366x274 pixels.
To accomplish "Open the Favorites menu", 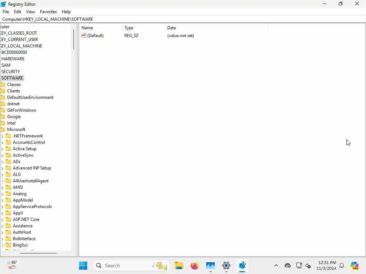I will click(48, 12).
